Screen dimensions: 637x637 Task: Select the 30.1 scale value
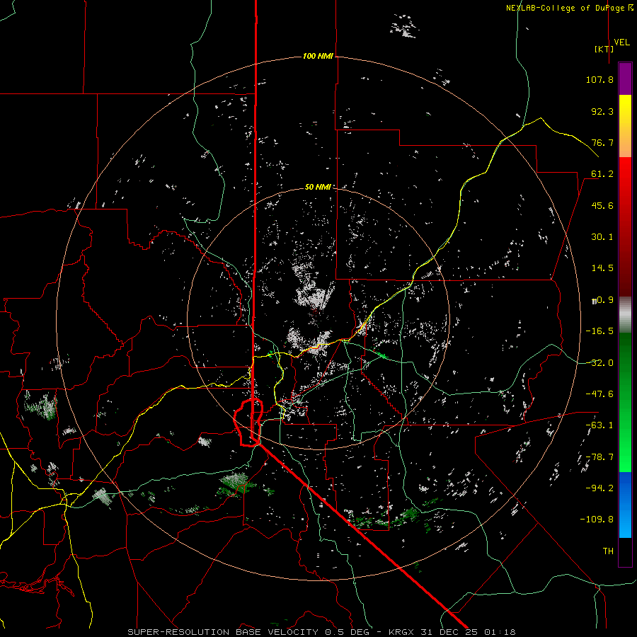pyautogui.click(x=602, y=237)
